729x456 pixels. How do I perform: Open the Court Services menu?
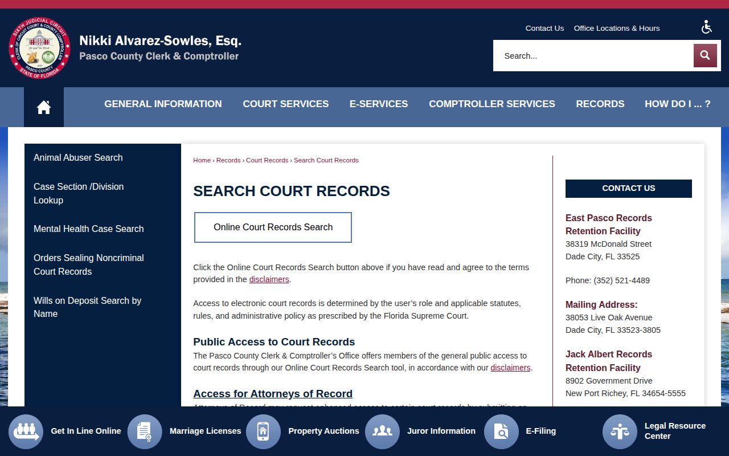[286, 104]
